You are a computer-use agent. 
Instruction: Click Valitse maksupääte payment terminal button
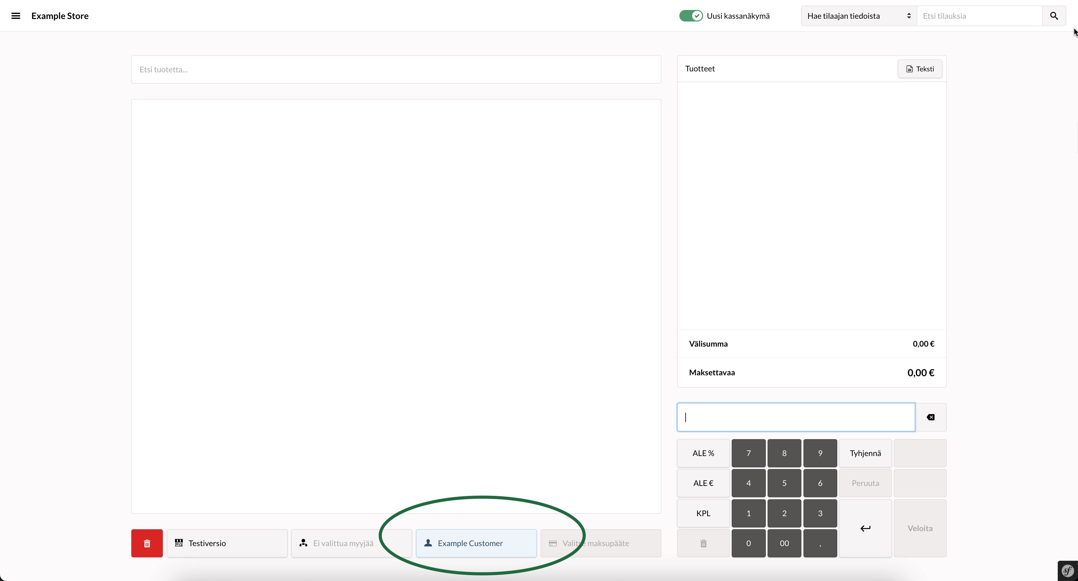(x=600, y=543)
